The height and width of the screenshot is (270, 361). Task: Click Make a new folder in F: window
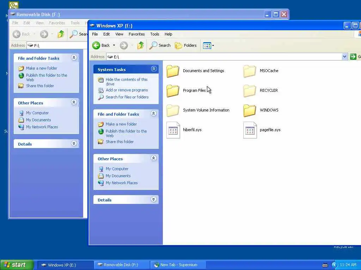[42, 68]
